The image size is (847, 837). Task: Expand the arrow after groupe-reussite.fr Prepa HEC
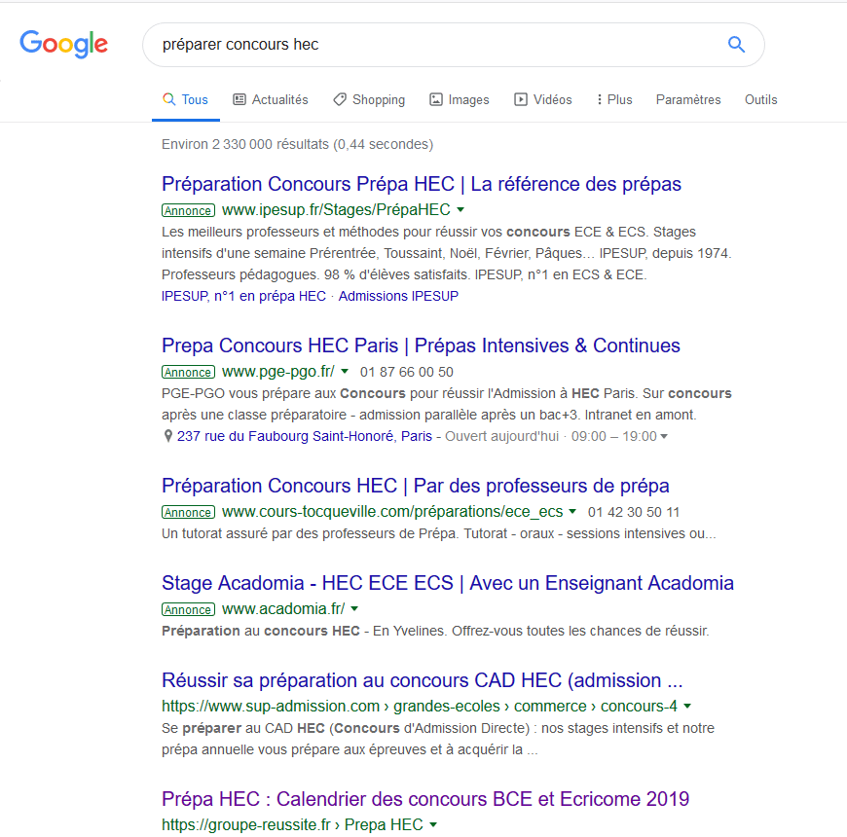[433, 824]
